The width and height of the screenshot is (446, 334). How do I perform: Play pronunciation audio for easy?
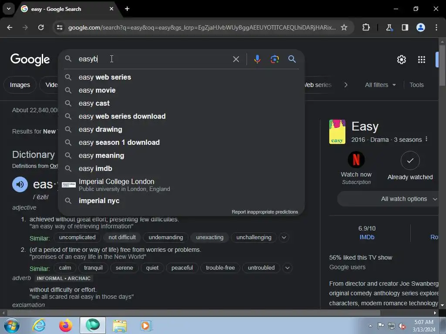[x=20, y=184]
